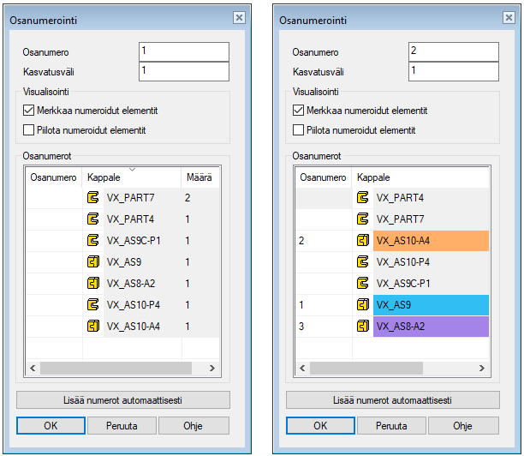Click the VX_PART4 part icon in right dialog
524x456 pixels.
coord(363,198)
